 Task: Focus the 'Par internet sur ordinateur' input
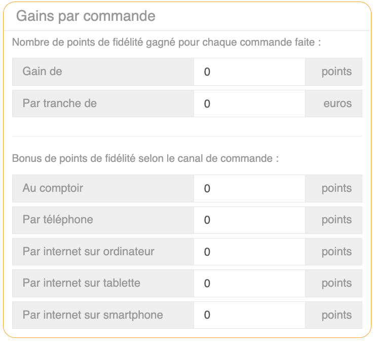(249, 252)
